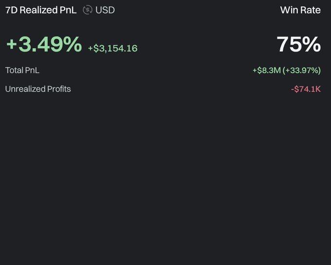Toggle the USD currency label

tap(105, 10)
